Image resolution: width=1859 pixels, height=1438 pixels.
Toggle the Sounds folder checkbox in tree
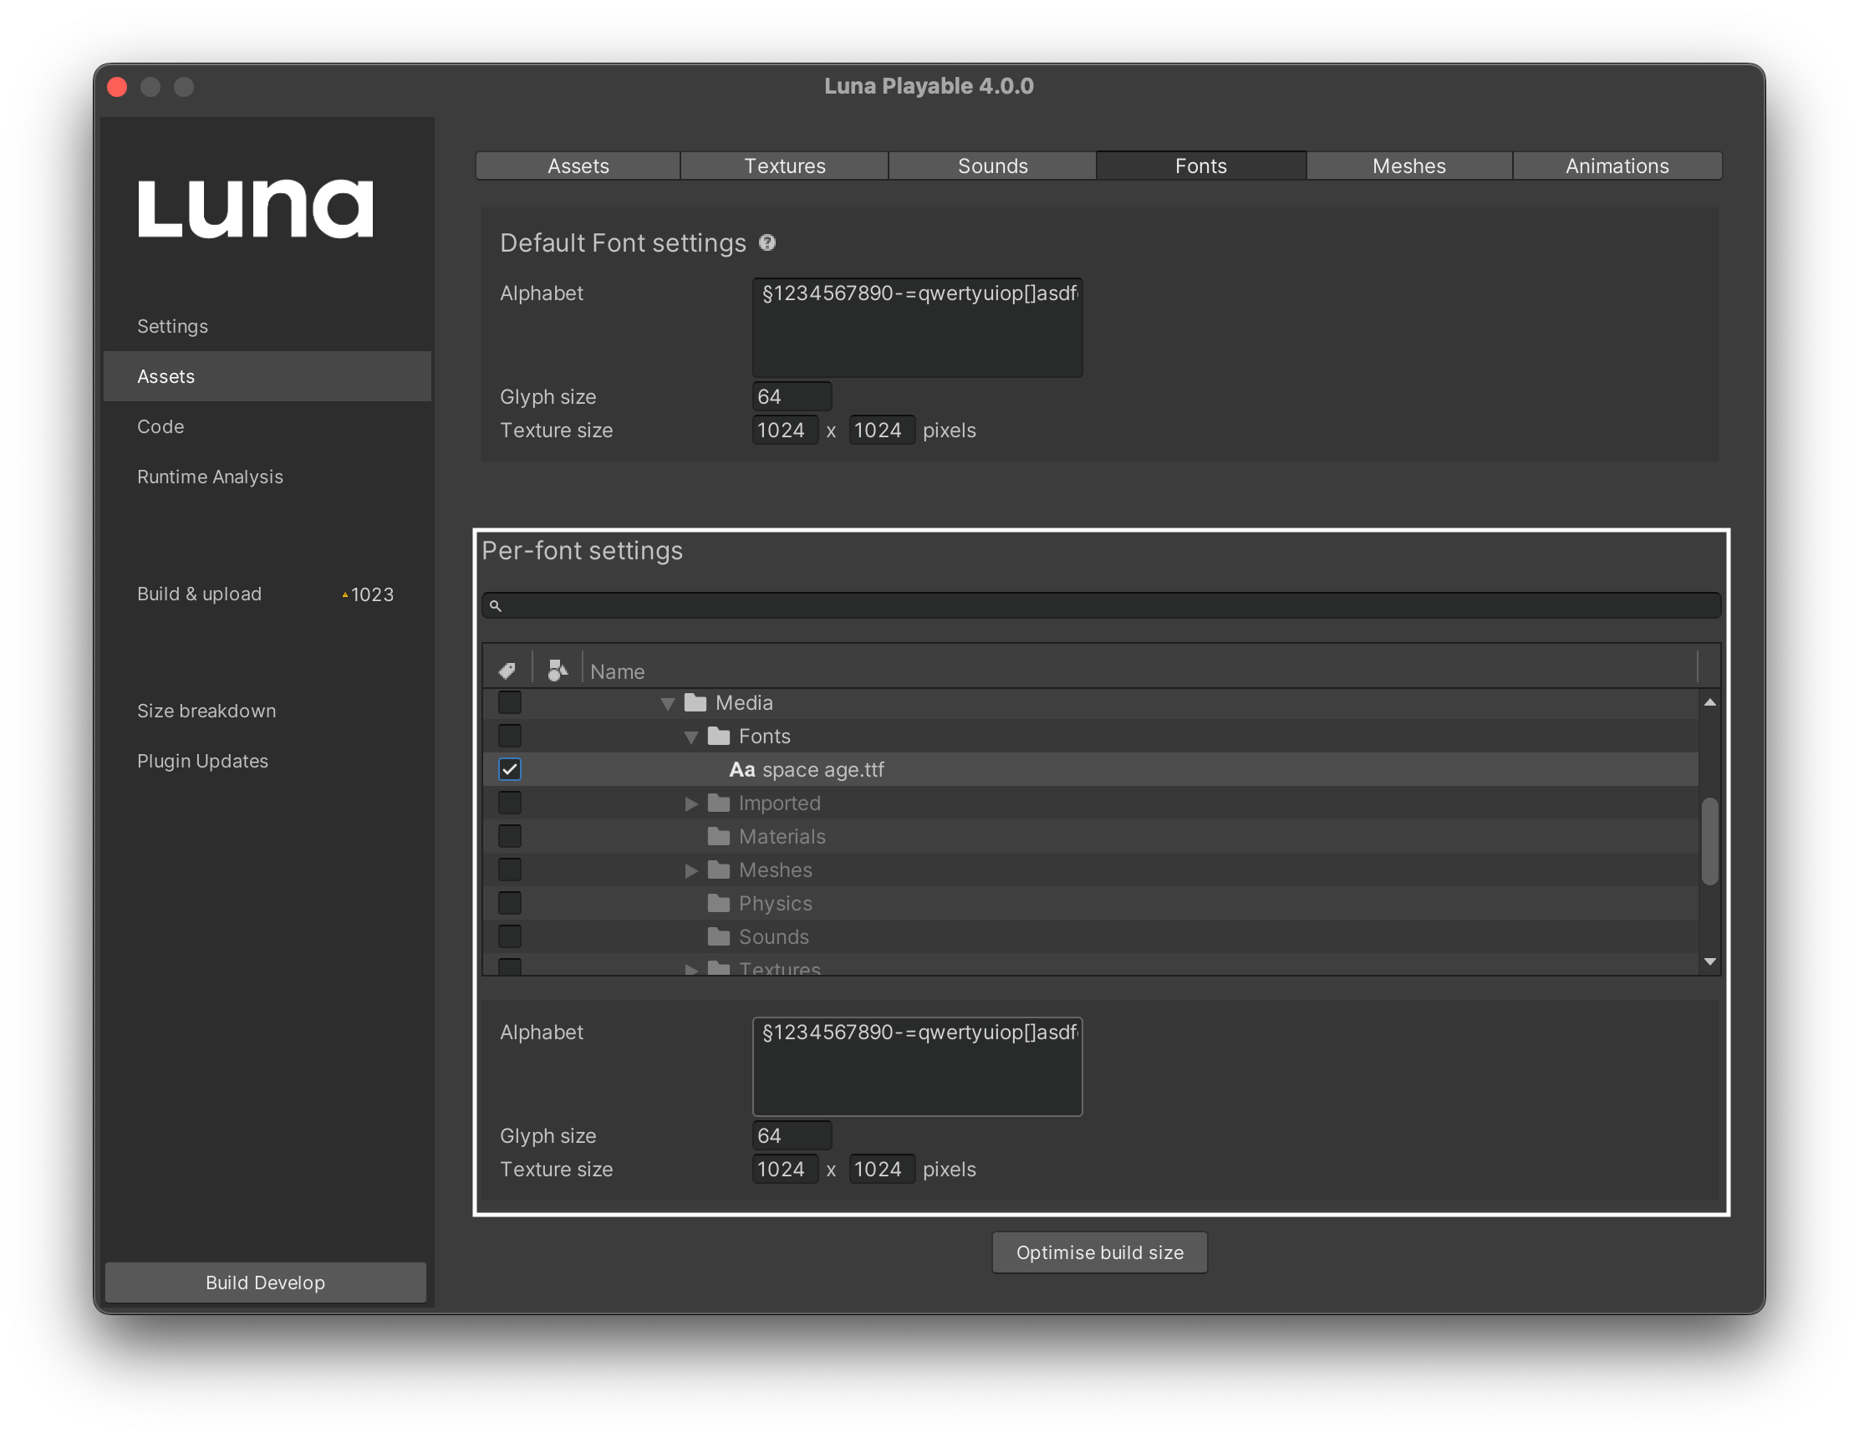tap(510, 936)
